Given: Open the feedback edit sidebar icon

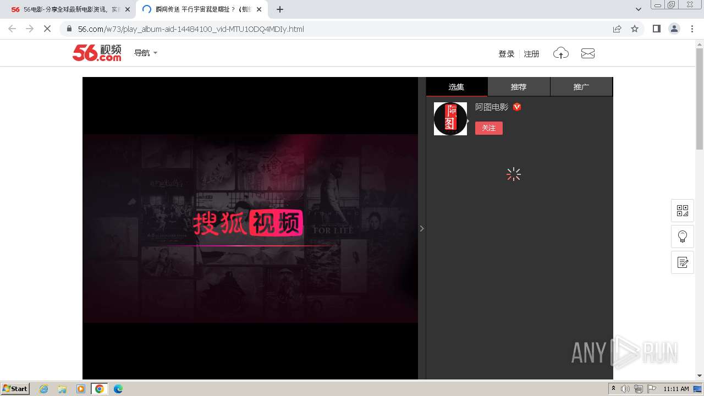Looking at the screenshot, I should [683, 262].
